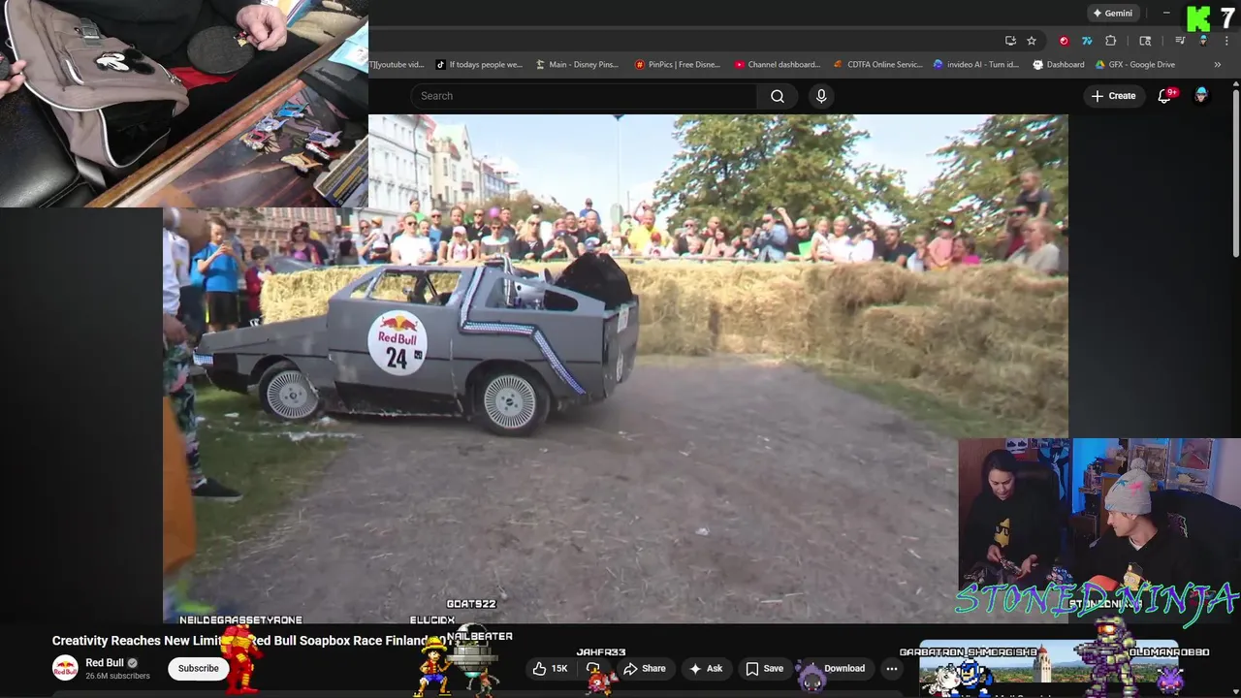Minimize the Chrome window
1241x698 pixels.
pos(1166,14)
